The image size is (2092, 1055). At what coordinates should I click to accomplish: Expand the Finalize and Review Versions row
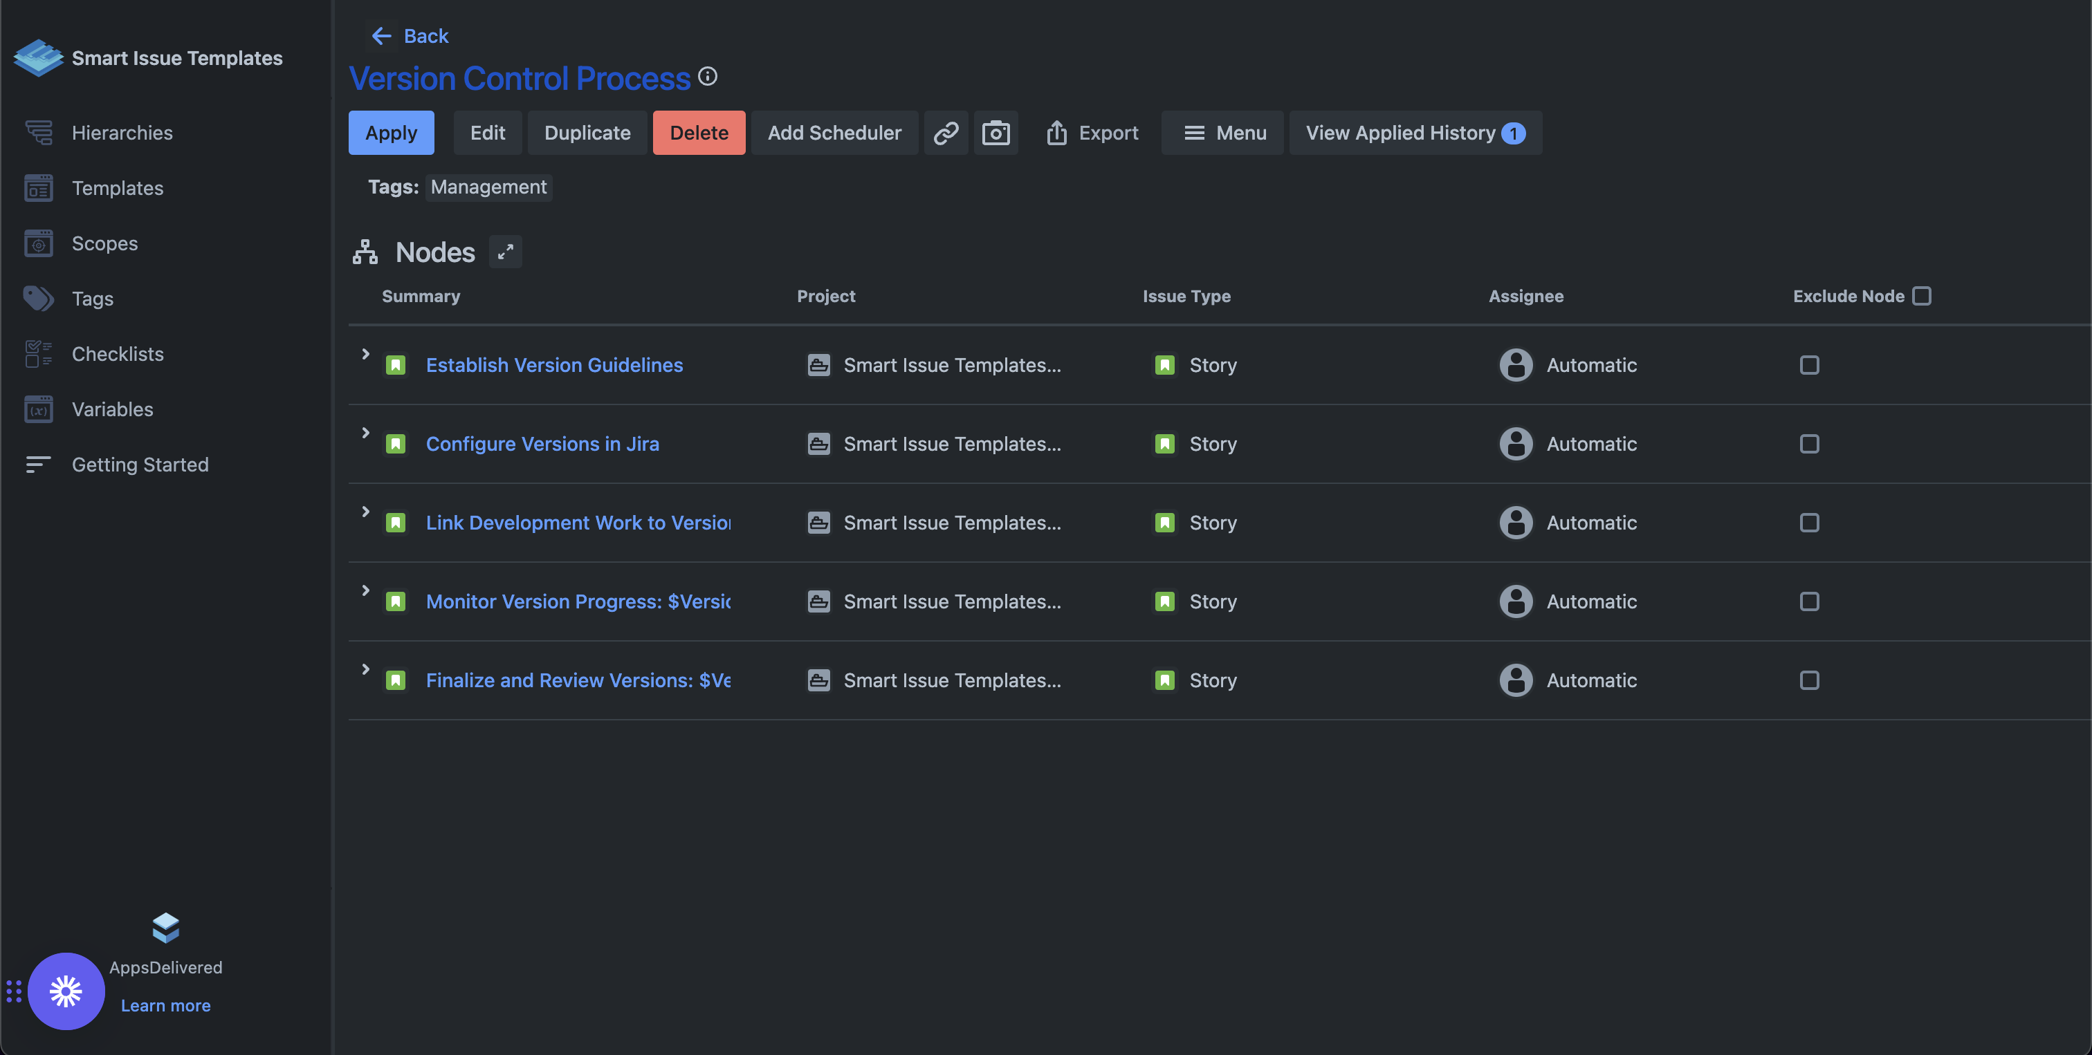365,669
